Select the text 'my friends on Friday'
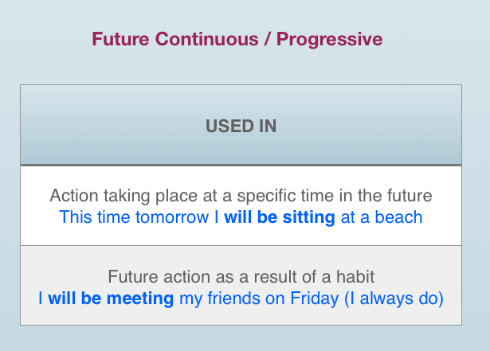 [259, 298]
